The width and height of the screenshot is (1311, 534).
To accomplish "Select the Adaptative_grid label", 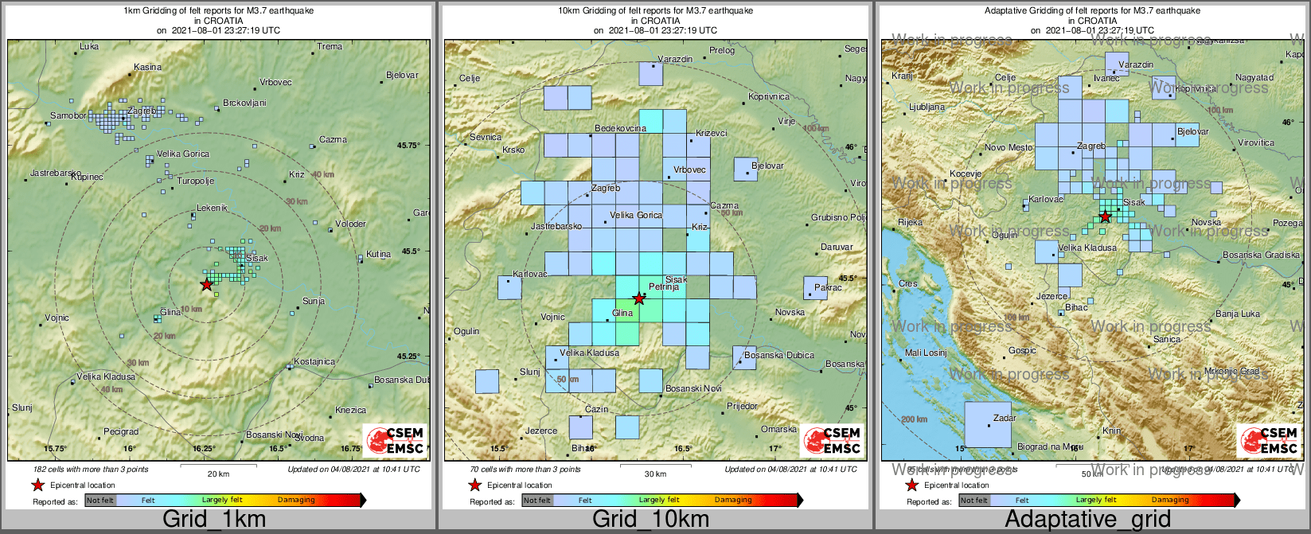I will (x=1087, y=519).
